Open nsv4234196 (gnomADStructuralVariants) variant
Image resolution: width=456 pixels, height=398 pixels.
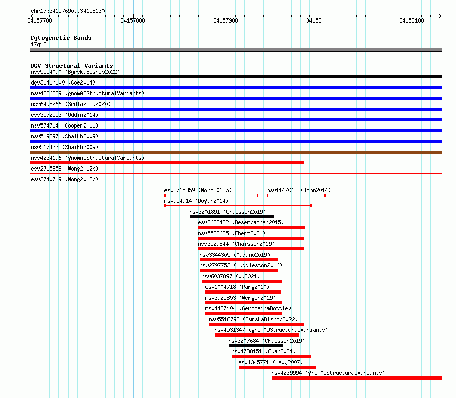point(88,158)
